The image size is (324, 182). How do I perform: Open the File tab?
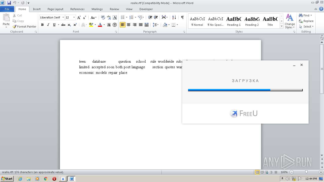click(x=7, y=9)
